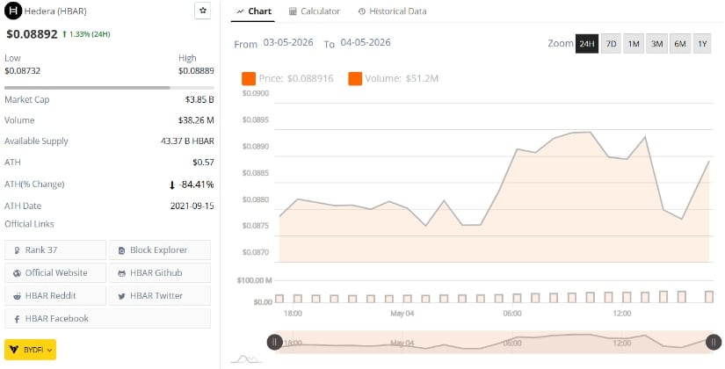
Task: Open the HBAR Twitter link
Action: pos(160,296)
